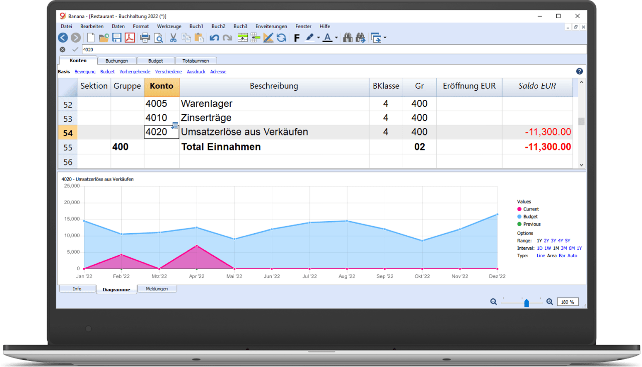Open the Bearbeiten menu
Image resolution: width=642 pixels, height=367 pixels.
click(92, 26)
